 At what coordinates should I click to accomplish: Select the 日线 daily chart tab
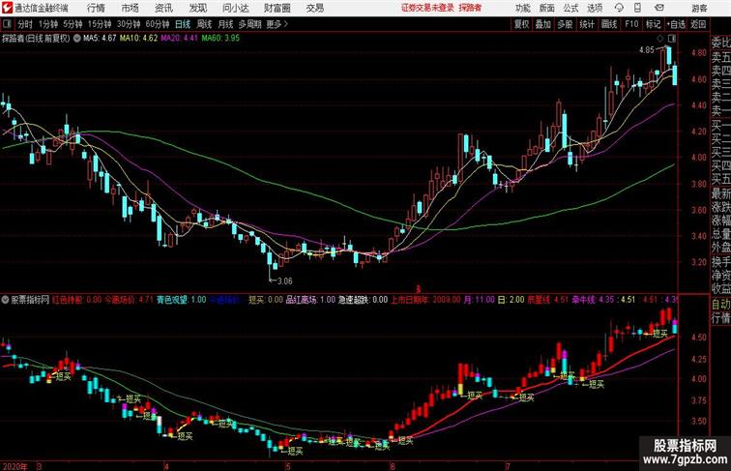click(183, 24)
